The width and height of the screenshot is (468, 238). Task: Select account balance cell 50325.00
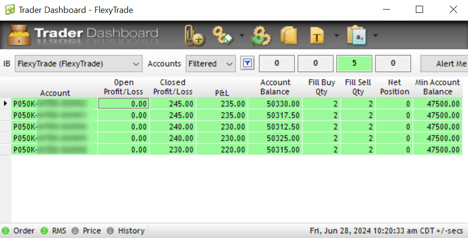[x=275, y=138]
